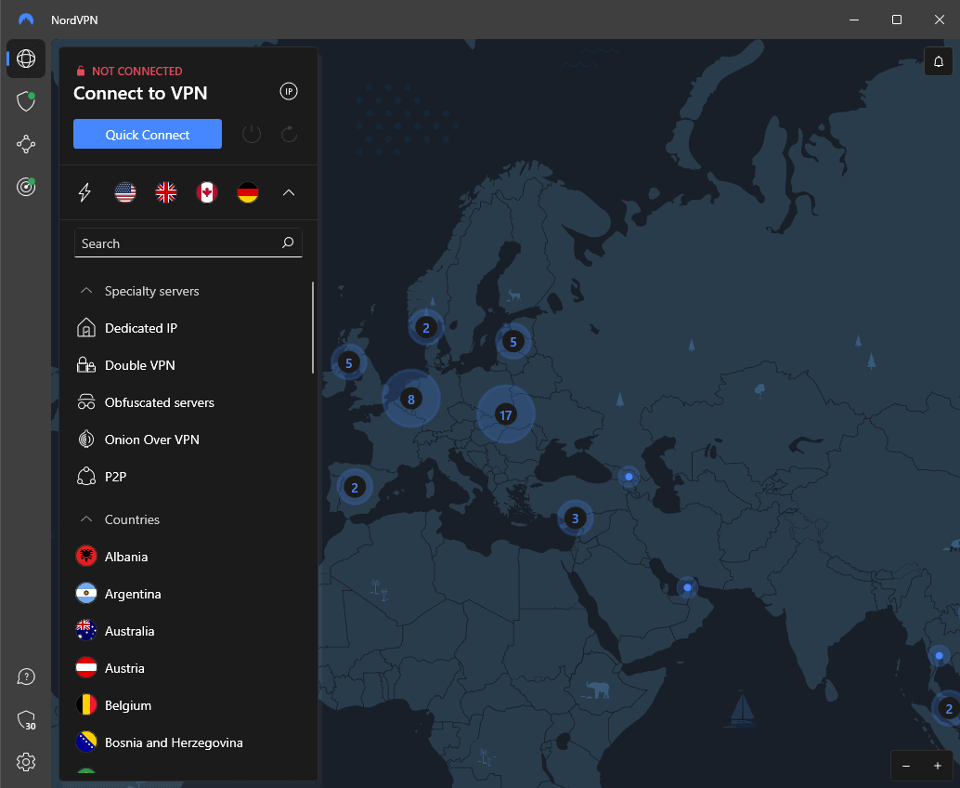Zoom out the map with minus button
This screenshot has height=788, width=960.
pos(906,766)
